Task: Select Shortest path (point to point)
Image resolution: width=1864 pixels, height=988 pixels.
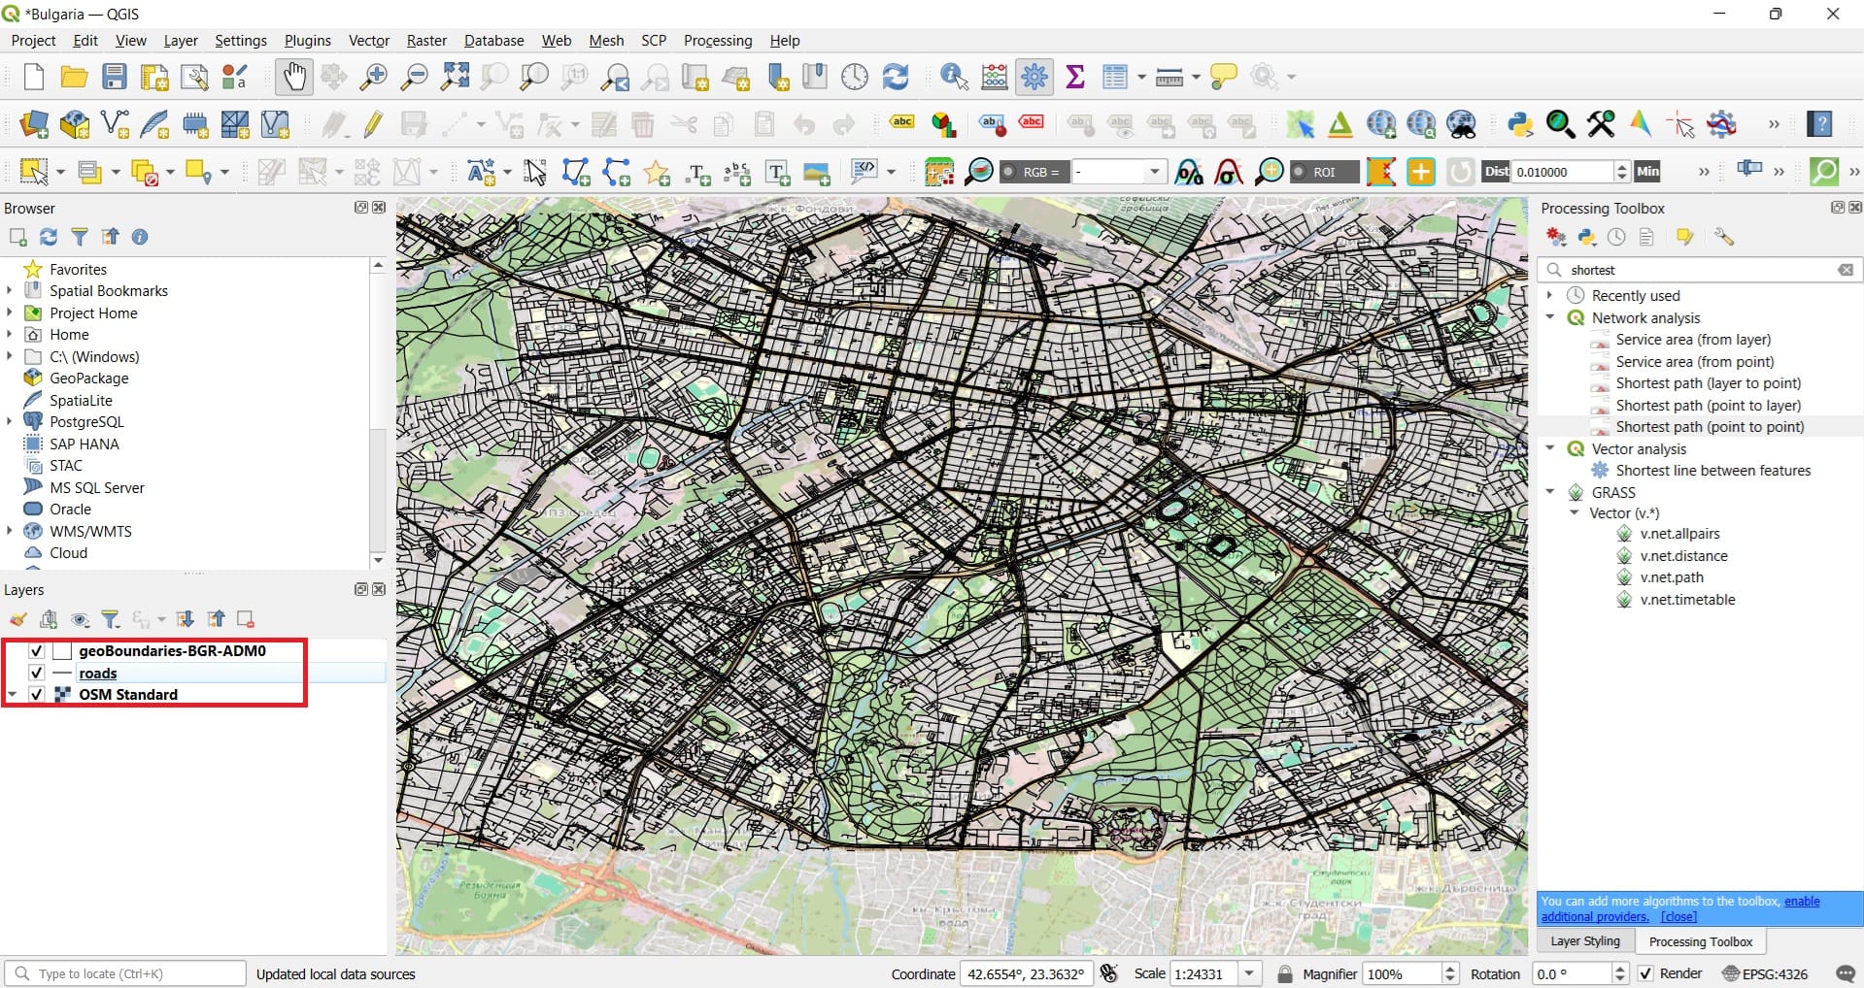Action: point(1710,427)
